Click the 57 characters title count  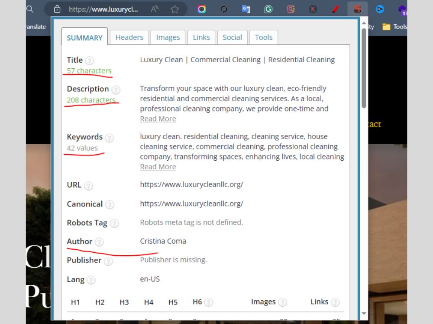point(89,71)
